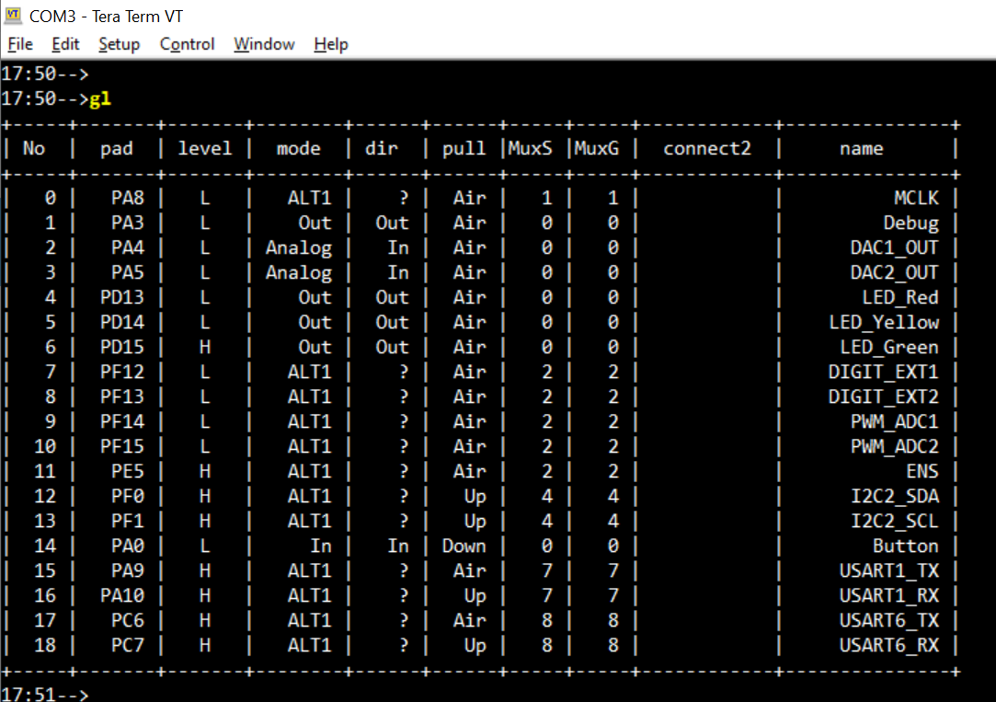Click the name 'Button'
This screenshot has height=702, width=996.
coord(905,546)
